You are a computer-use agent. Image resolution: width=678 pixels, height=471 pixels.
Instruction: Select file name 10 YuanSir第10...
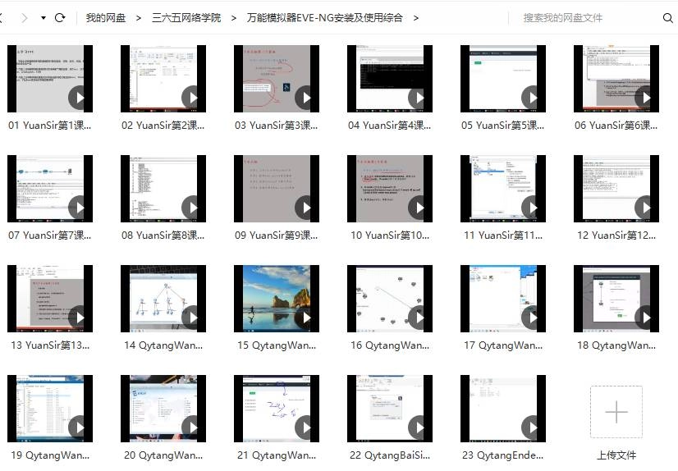(390, 235)
